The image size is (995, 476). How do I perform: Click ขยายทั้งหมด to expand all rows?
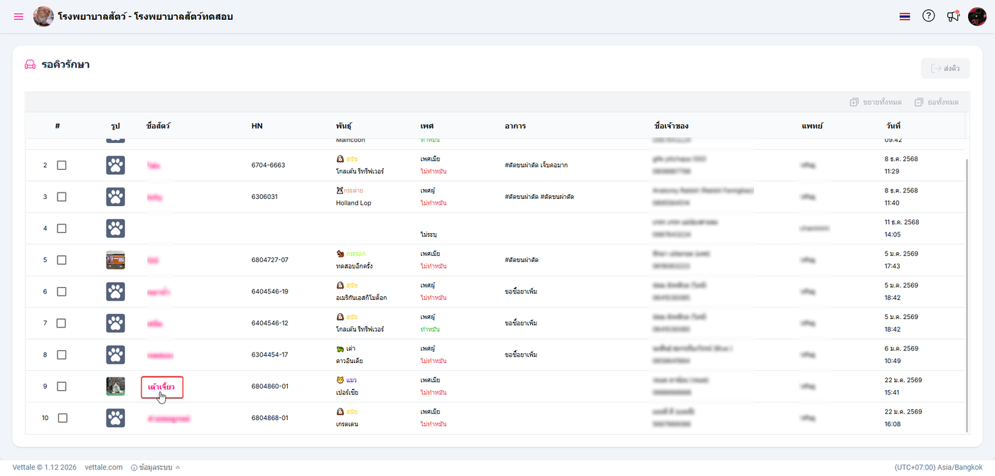[876, 102]
